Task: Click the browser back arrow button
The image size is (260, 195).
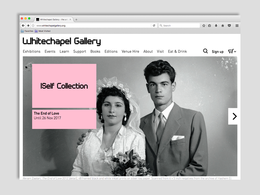Action: [23, 26]
